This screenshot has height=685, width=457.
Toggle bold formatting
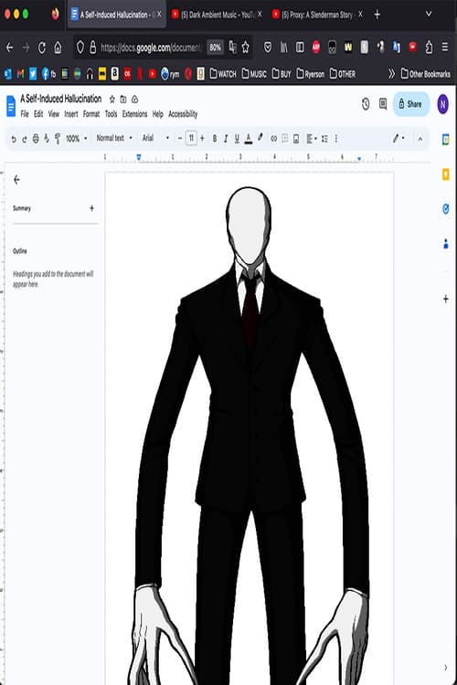pos(214,139)
